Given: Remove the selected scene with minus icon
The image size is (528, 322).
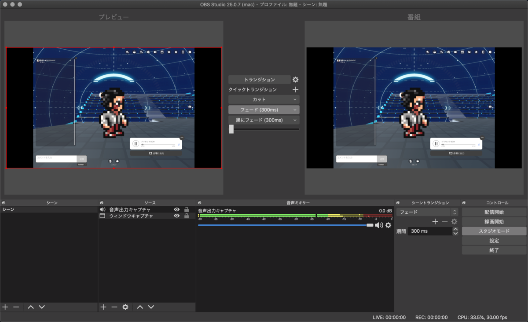Looking at the screenshot, I should (16, 307).
